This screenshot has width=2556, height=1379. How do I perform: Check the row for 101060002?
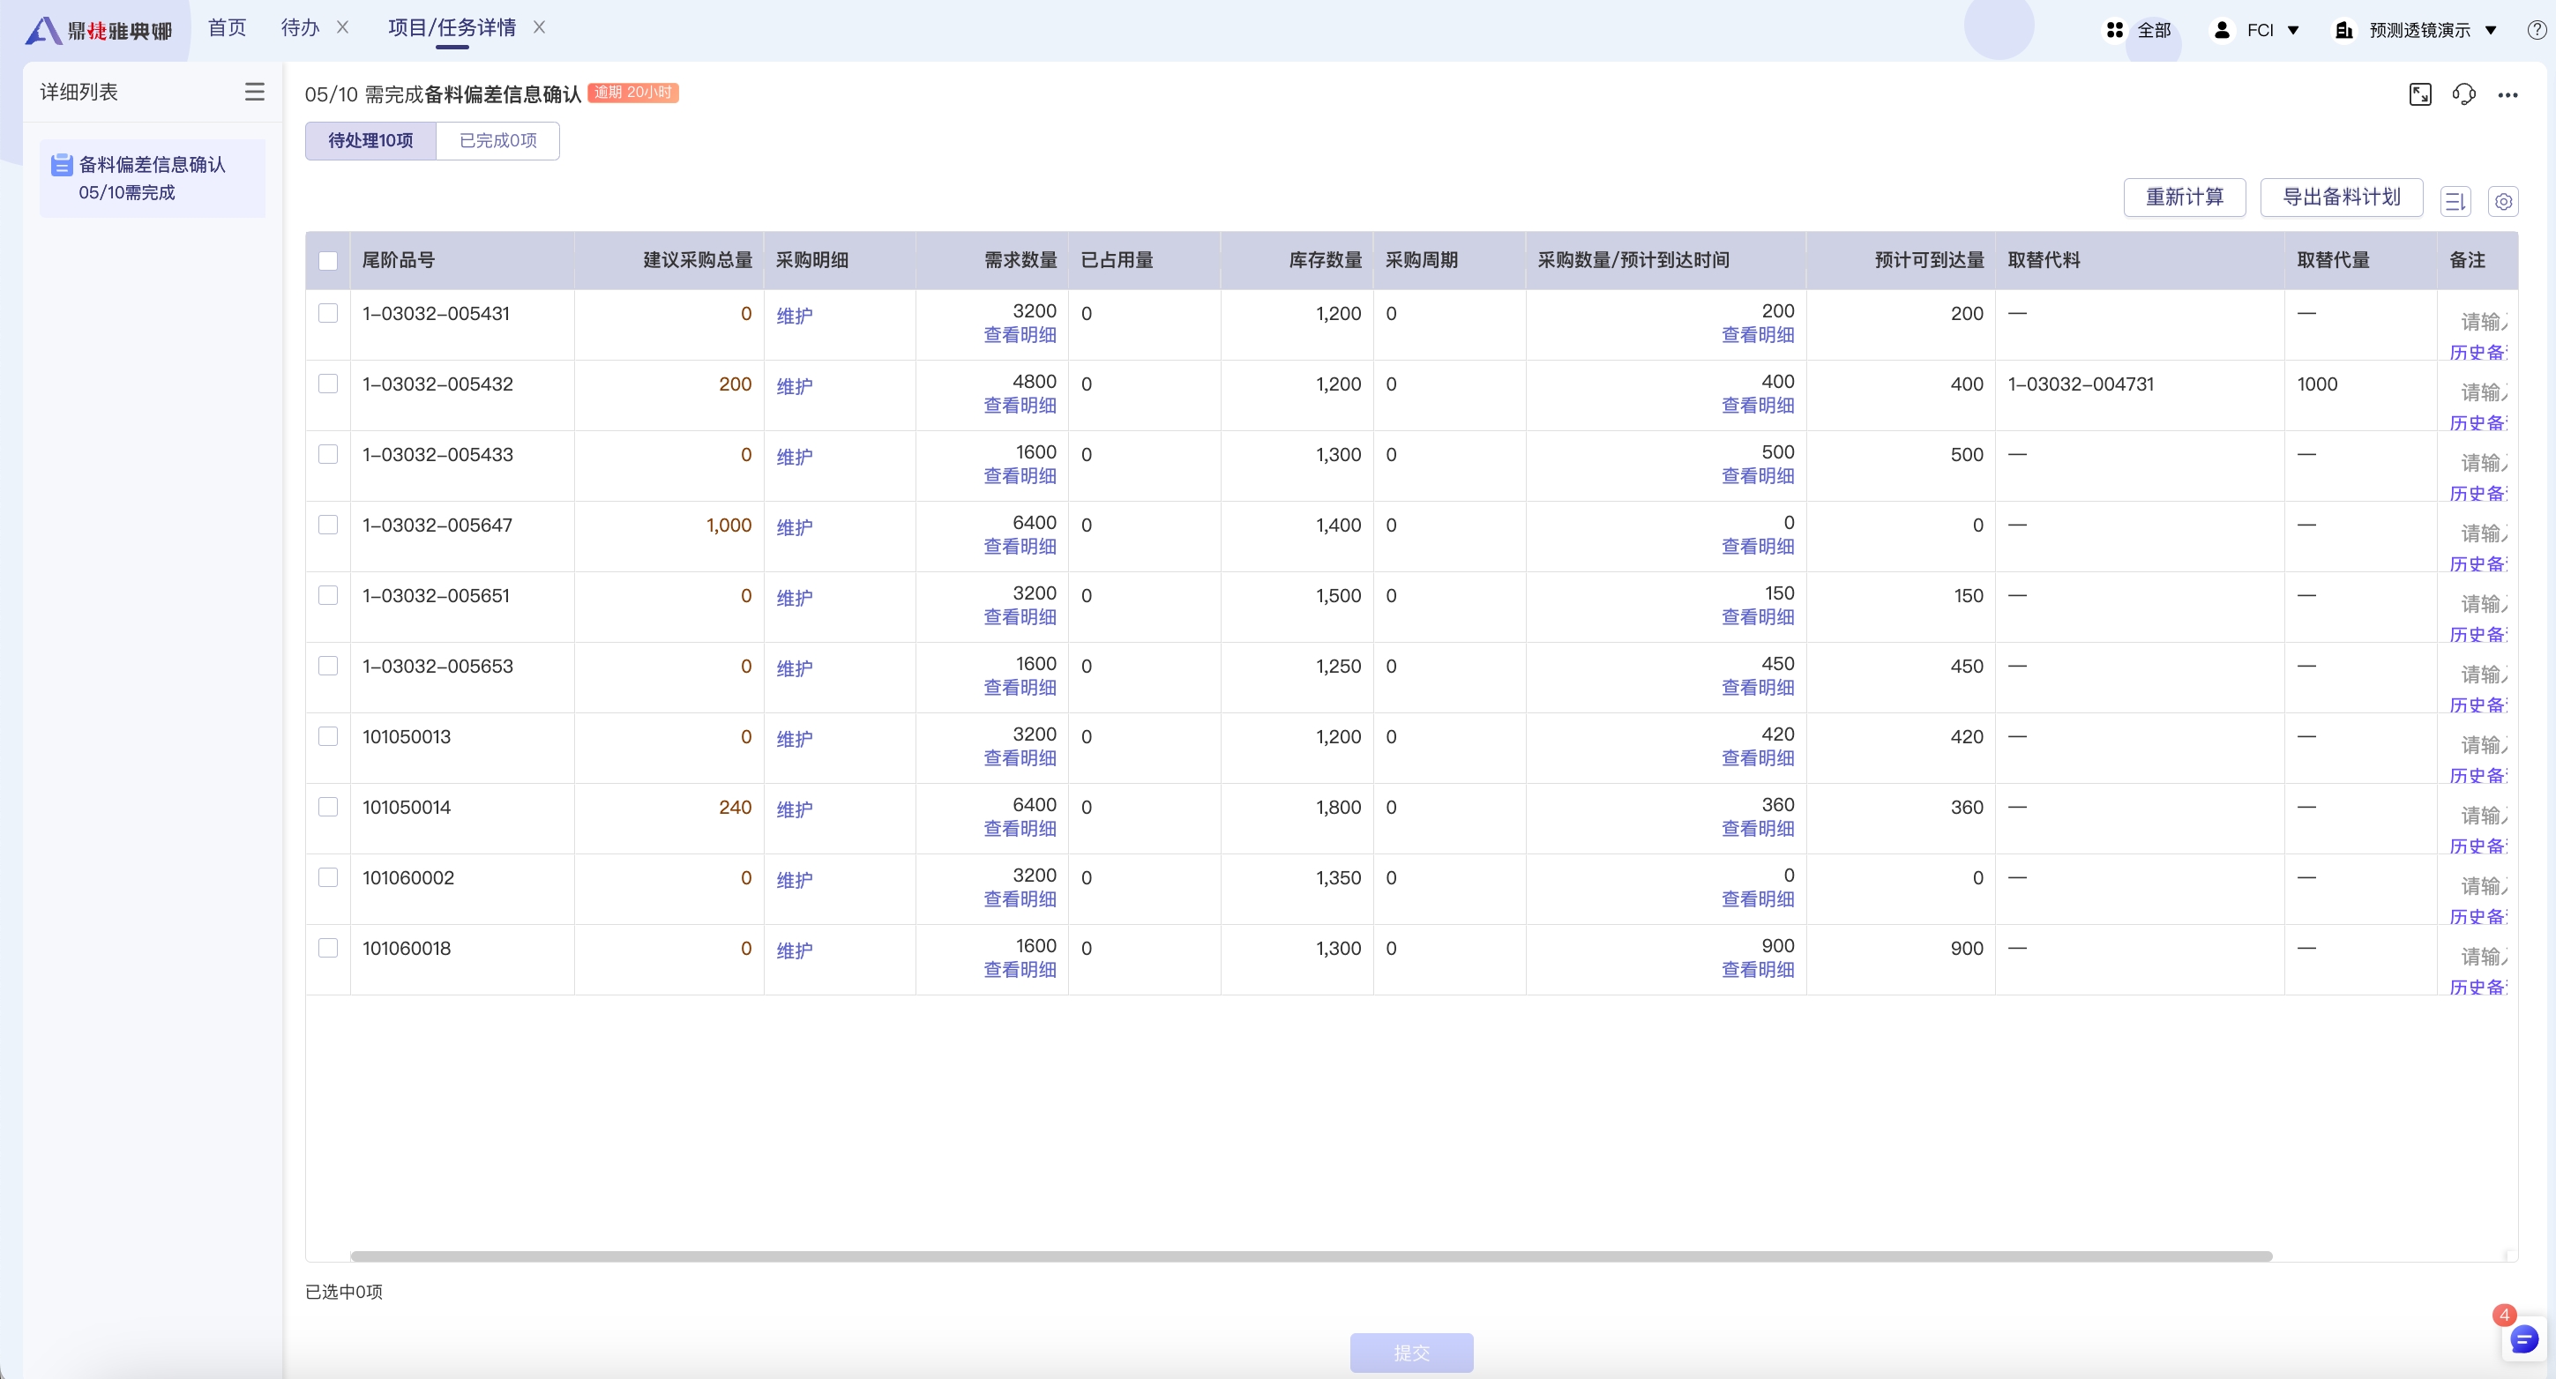pyautogui.click(x=327, y=877)
